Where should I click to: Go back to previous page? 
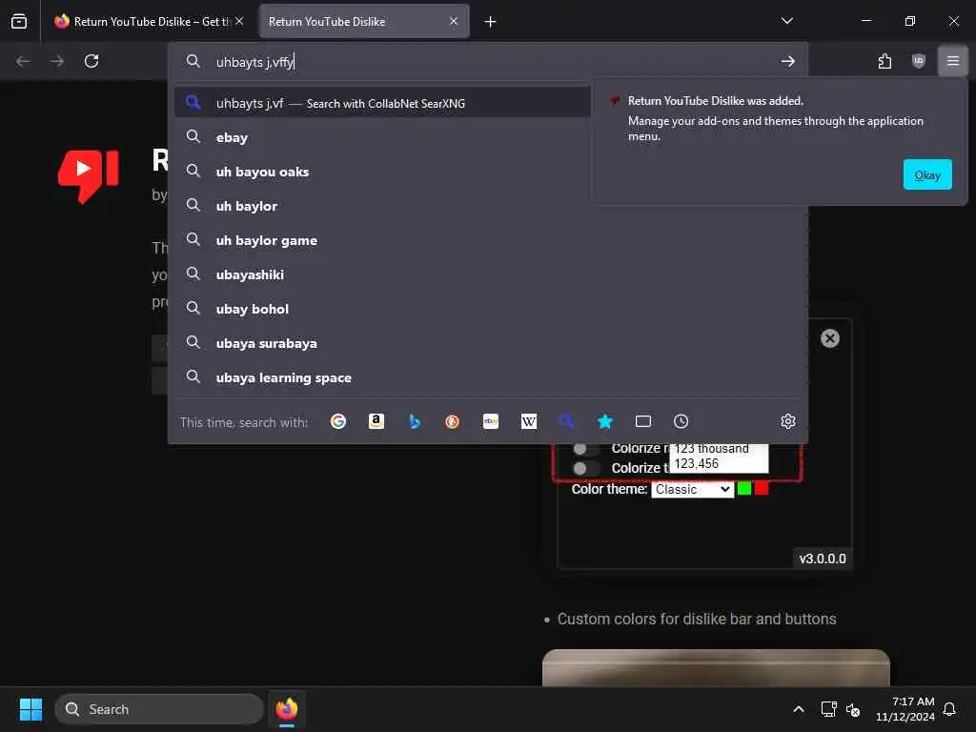(23, 61)
